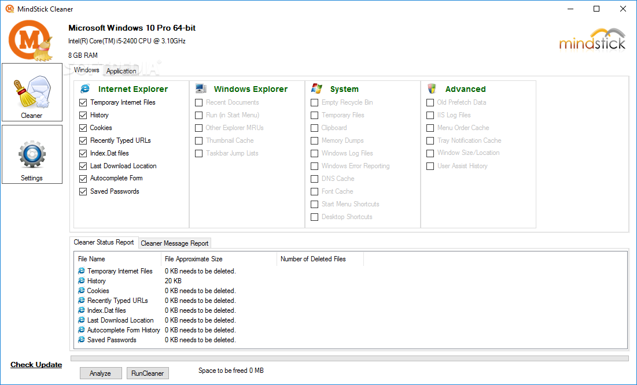637x385 pixels.
Task: Open Cleaner Status Report tab
Action: pos(104,242)
